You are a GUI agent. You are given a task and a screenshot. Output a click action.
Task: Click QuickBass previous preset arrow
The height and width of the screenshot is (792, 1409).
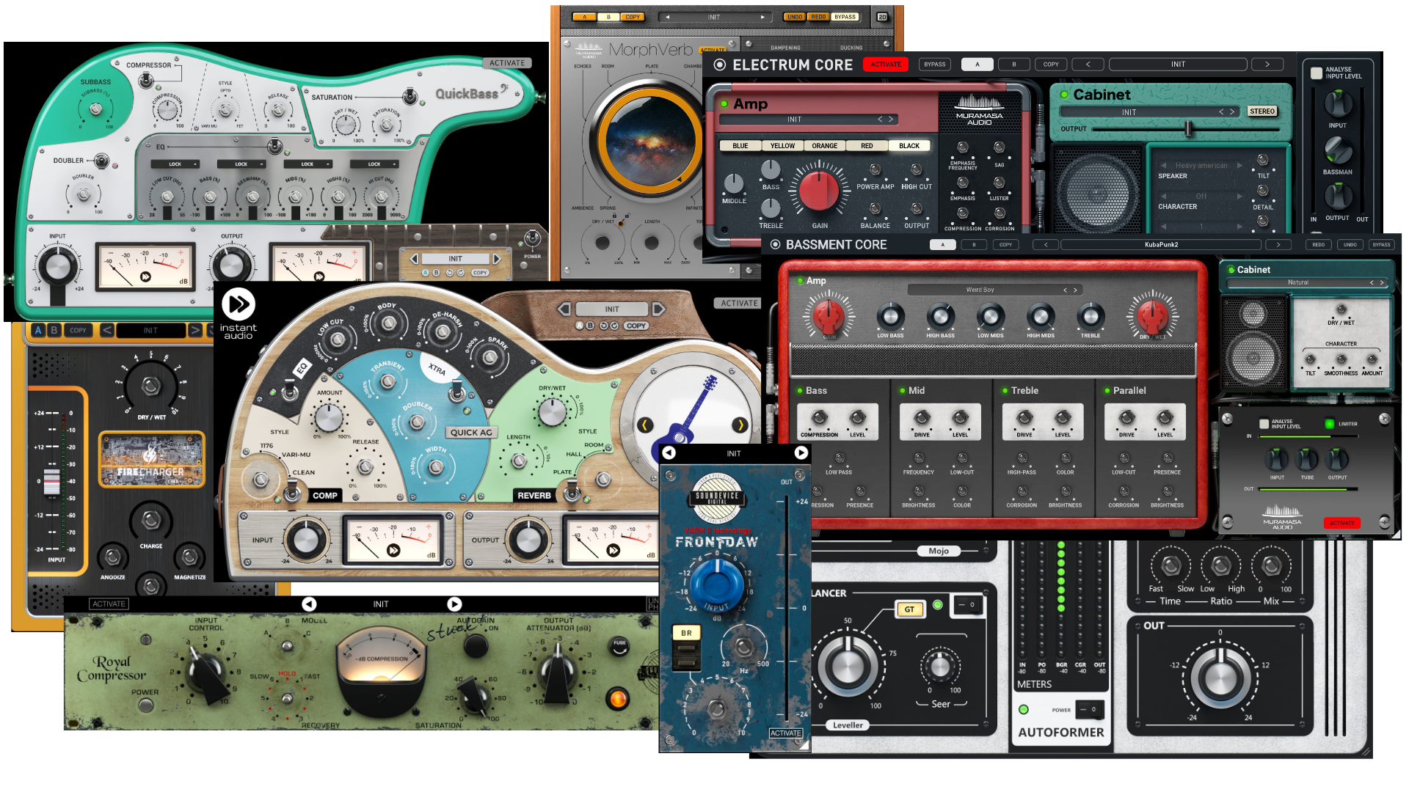coord(414,259)
